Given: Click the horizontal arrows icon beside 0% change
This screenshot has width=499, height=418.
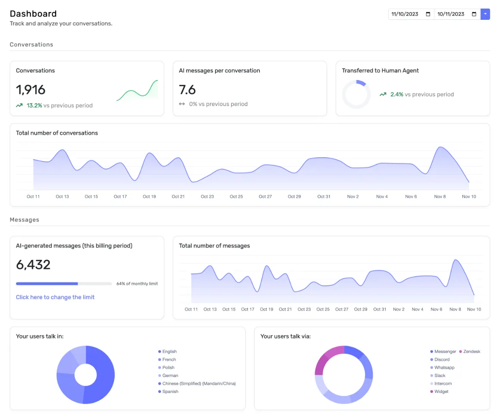Looking at the screenshot, I should coord(182,104).
